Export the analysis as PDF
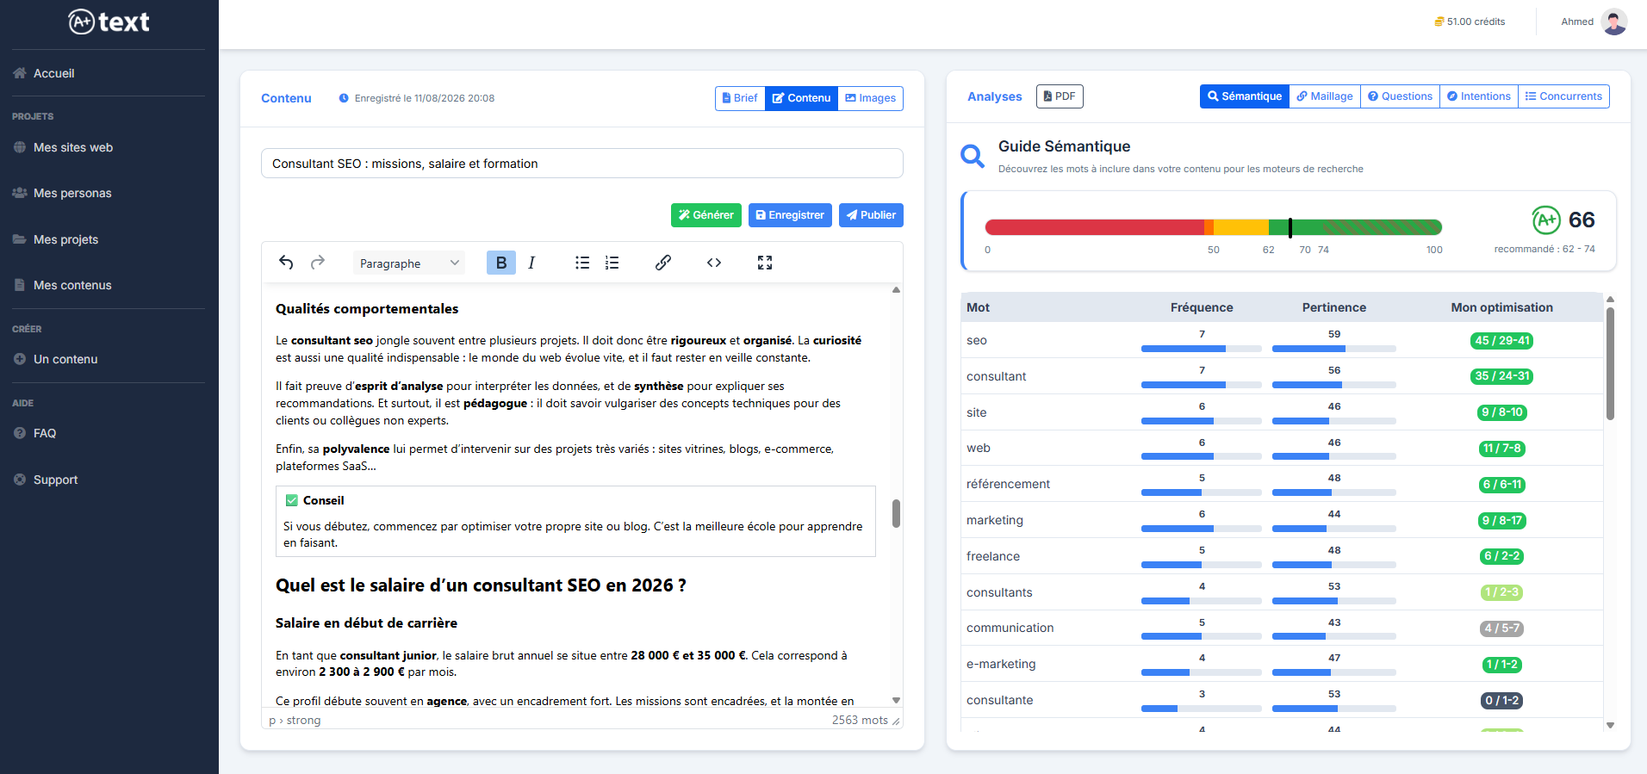1647x774 pixels. 1060,96
